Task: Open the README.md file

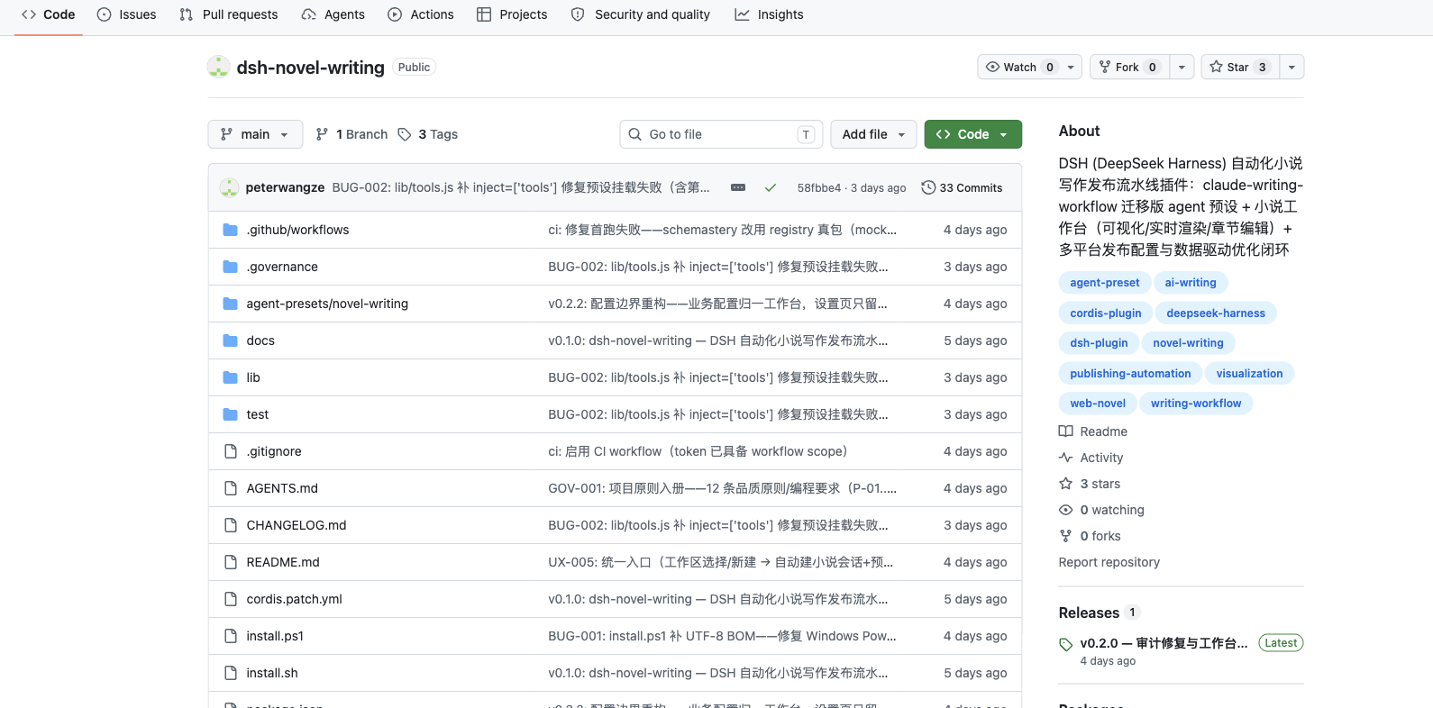Action: pyautogui.click(x=283, y=562)
